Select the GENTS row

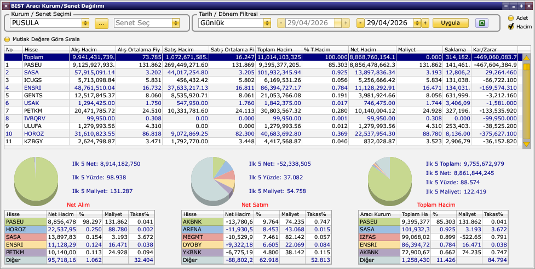261,95
